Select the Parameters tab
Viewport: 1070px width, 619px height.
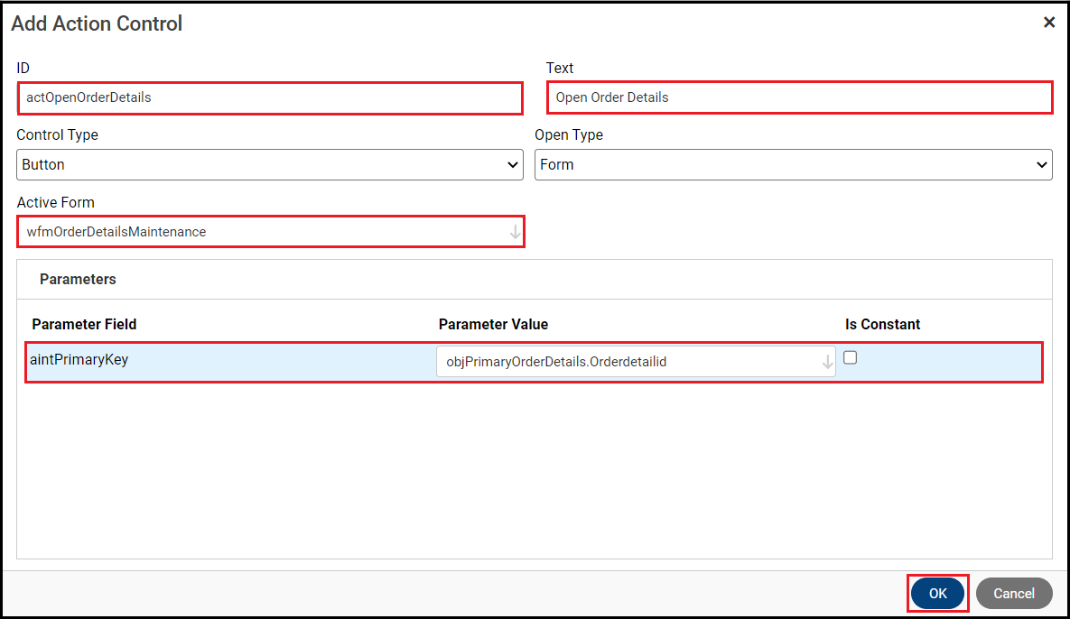[x=78, y=280]
